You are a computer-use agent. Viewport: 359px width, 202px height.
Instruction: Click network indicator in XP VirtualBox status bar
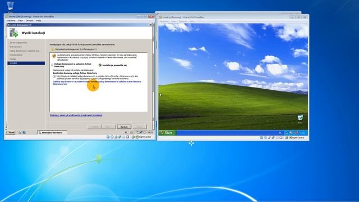click(269, 137)
